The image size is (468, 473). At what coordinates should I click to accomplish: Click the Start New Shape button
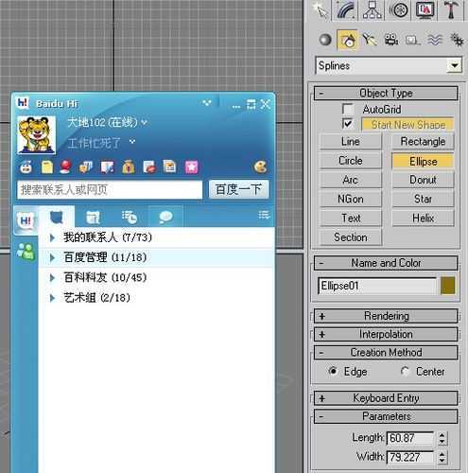(407, 125)
